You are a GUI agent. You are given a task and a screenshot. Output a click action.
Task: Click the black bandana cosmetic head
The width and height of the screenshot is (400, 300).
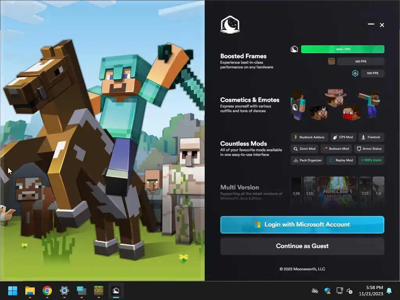click(x=319, y=113)
